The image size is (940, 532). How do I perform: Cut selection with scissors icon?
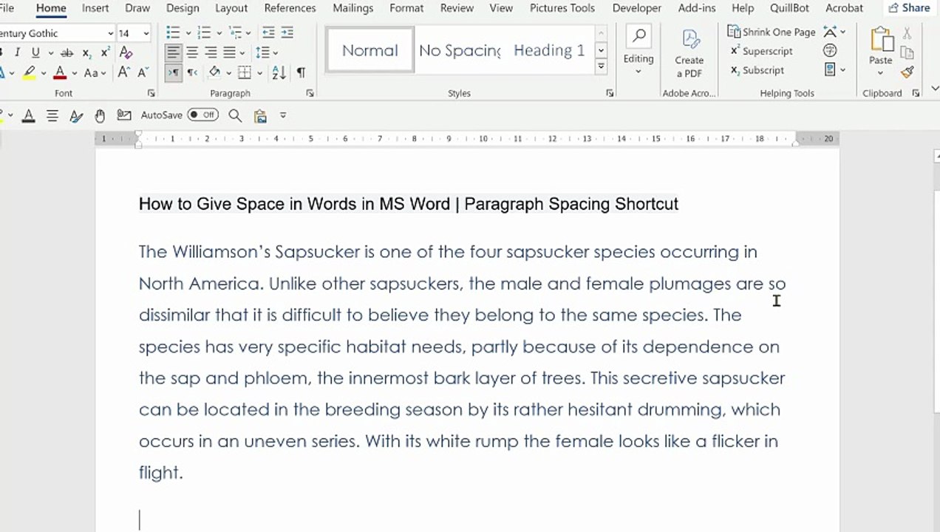pos(907,33)
